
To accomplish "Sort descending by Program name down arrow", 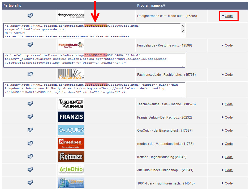I will 164,6.
